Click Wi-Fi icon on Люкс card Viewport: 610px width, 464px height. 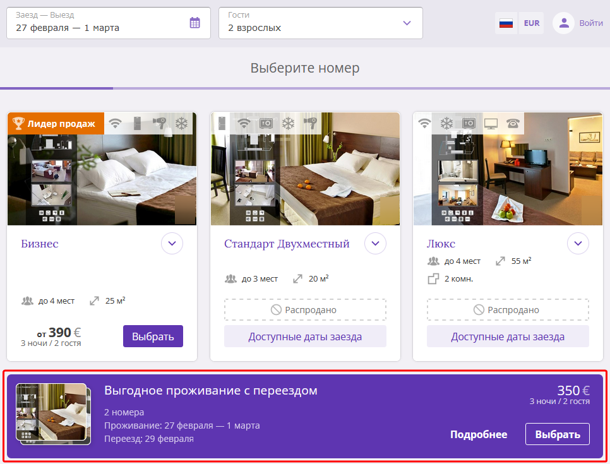tap(424, 123)
